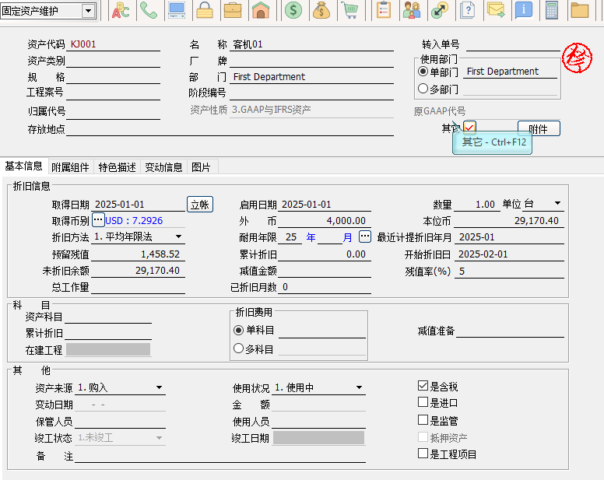
Task: Click the green phone icon in toolbar
Action: [148, 10]
